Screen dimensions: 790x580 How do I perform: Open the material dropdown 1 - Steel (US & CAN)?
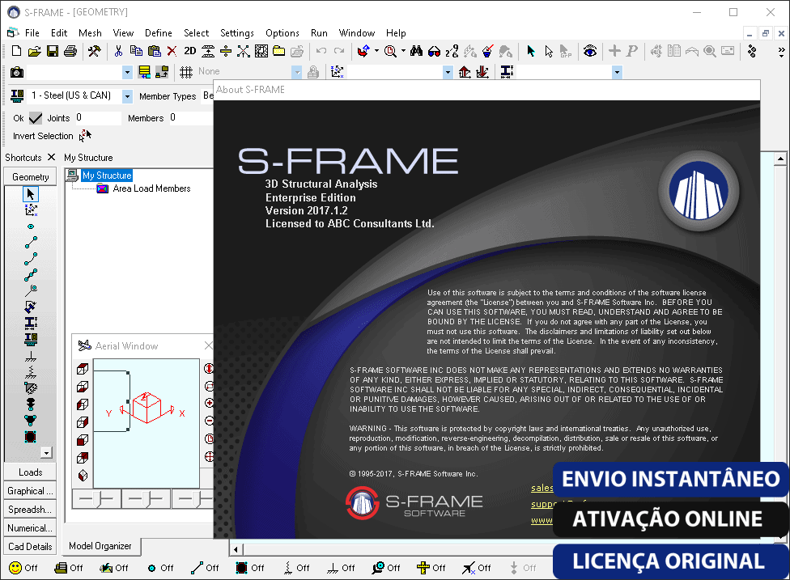coord(127,96)
